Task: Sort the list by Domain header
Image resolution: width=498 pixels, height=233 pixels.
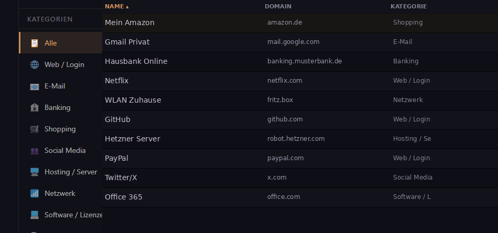Action: (x=278, y=6)
